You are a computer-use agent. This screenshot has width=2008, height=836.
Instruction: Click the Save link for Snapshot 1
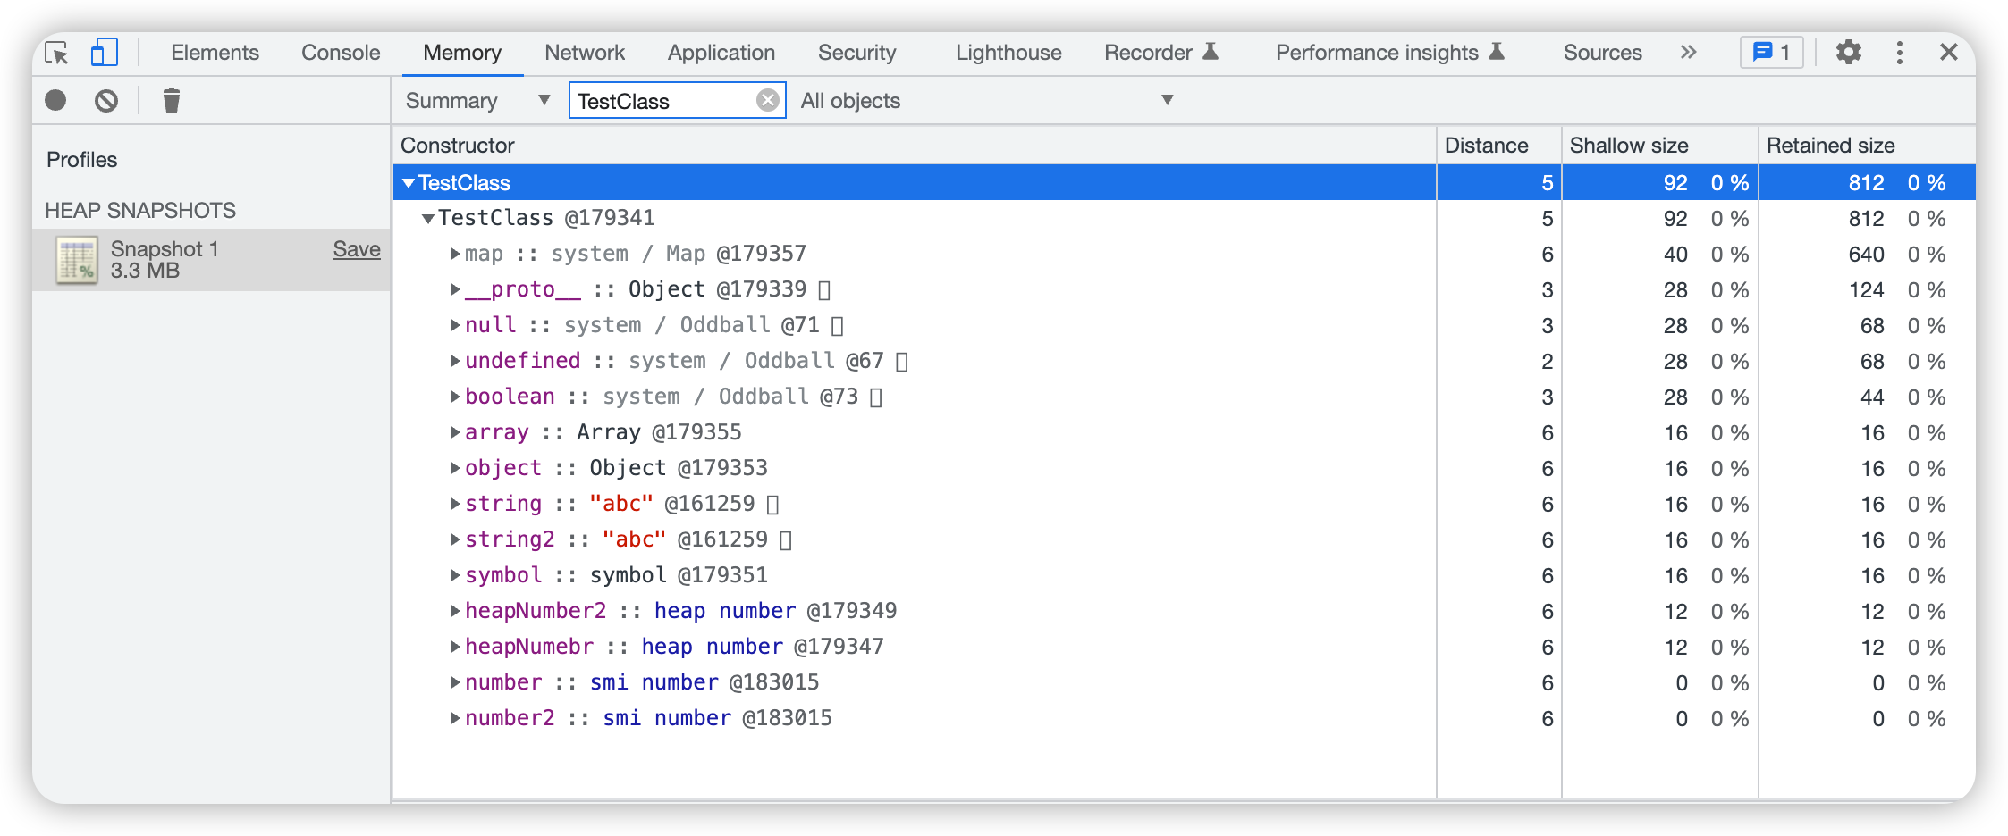pyautogui.click(x=357, y=249)
